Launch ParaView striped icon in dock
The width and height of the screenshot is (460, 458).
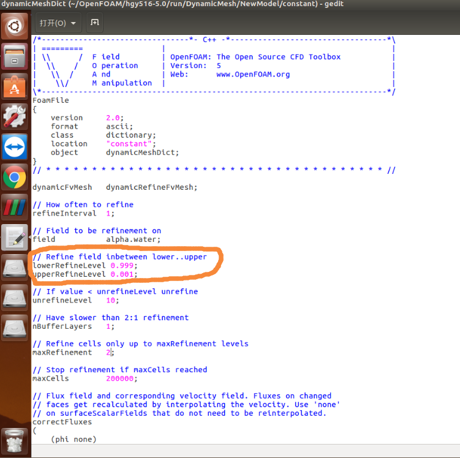pos(15,207)
